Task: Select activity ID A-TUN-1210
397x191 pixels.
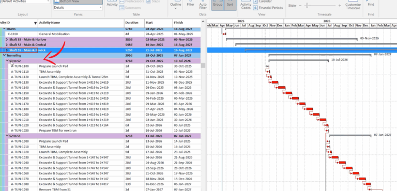Action: pyautogui.click(x=20, y=120)
